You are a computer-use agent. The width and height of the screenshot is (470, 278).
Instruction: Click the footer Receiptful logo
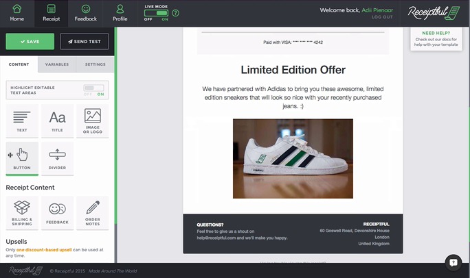(25, 270)
